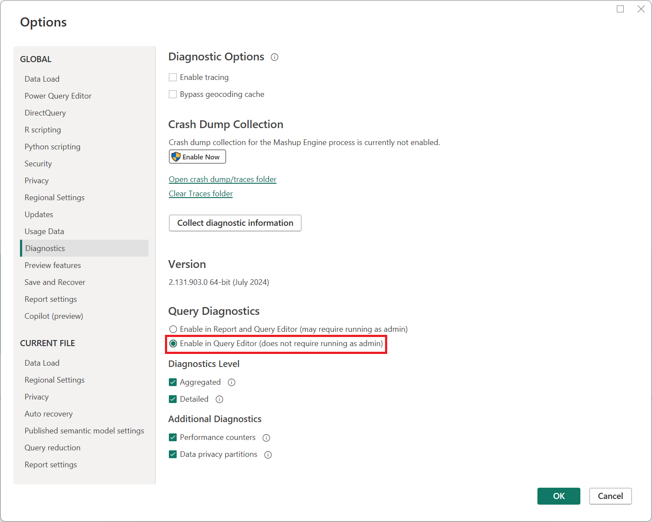652x522 pixels.
Task: Open Current File Data Load settings
Action: pos(84,363)
